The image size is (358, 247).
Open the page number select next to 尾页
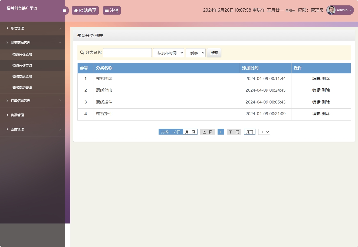click(264, 132)
